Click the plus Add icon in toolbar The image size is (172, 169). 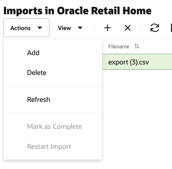(x=107, y=28)
